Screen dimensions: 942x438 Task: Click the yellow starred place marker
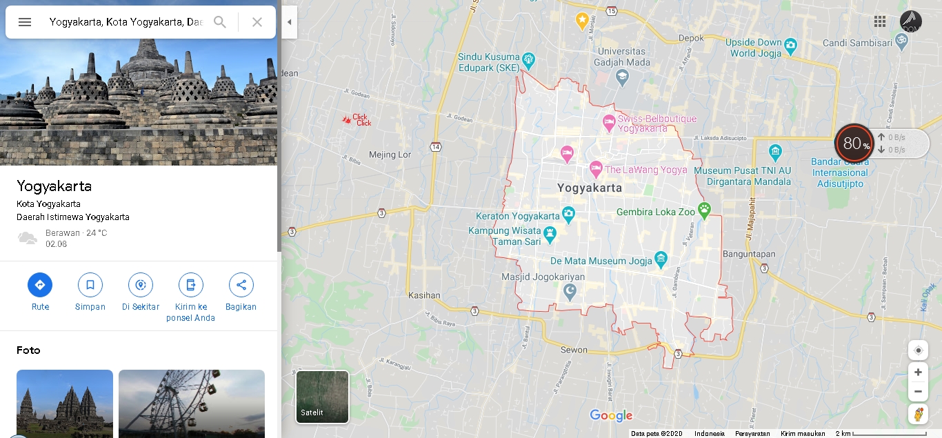pos(582,21)
